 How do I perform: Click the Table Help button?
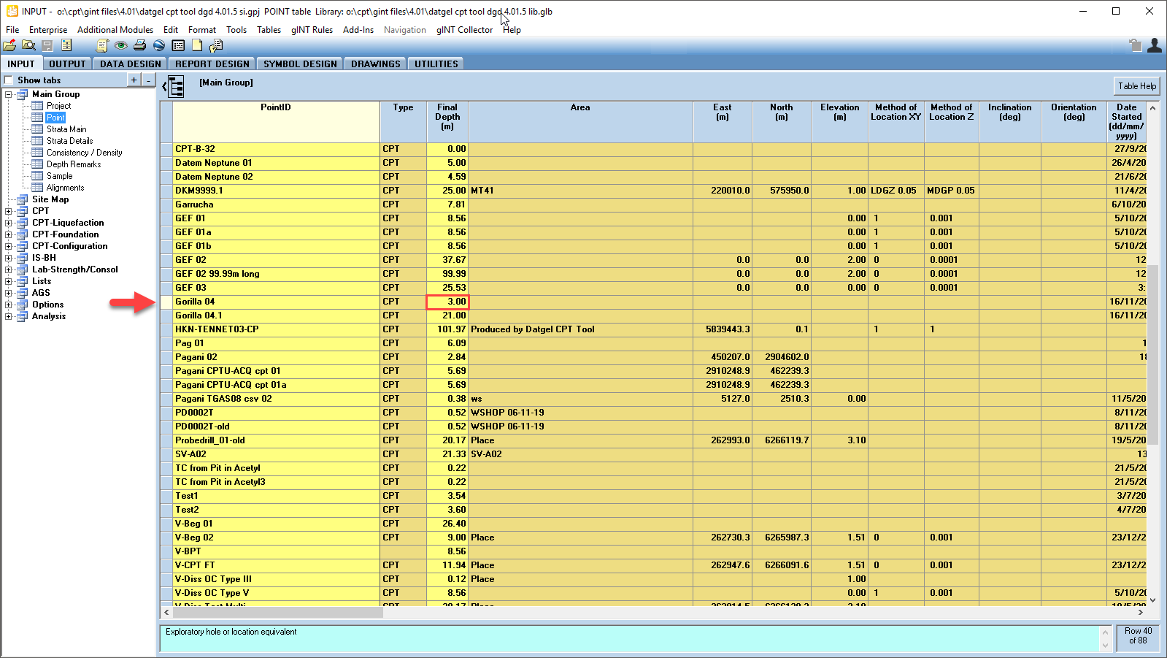click(x=1136, y=86)
